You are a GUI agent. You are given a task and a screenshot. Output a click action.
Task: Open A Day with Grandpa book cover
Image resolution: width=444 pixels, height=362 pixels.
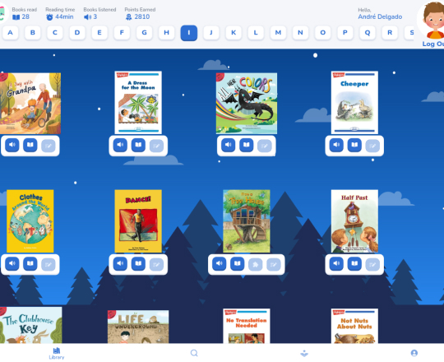click(x=30, y=104)
